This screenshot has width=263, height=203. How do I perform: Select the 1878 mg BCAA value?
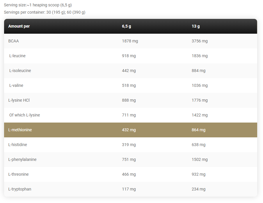tap(130, 41)
